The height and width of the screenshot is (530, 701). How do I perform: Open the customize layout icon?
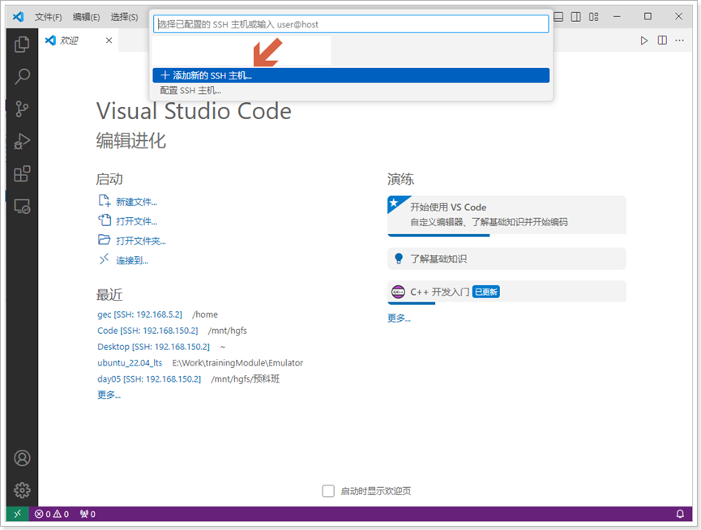594,17
